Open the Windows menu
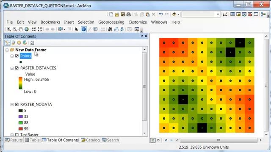 (x=159, y=22)
